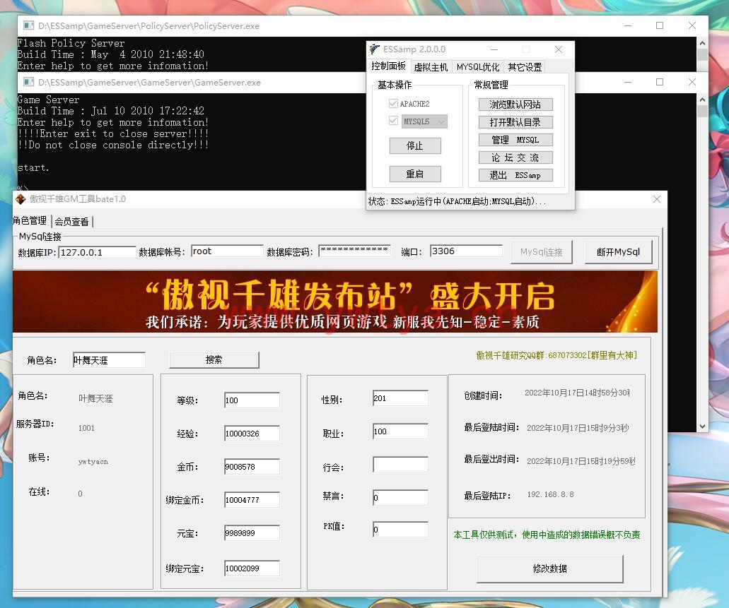Click the 断开MySql button
The height and width of the screenshot is (608, 729).
[619, 252]
